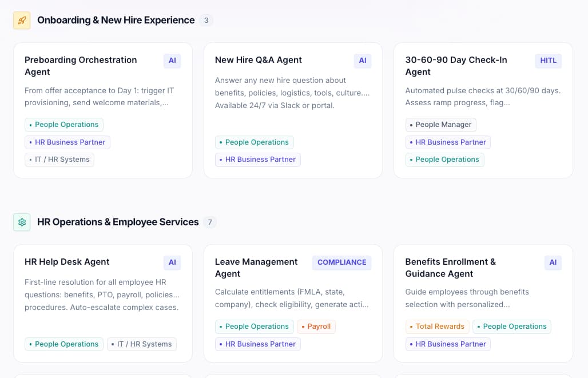The image size is (588, 378).
Task: Select IT / HR Systems tag in Preboarding card
Action: (59, 160)
